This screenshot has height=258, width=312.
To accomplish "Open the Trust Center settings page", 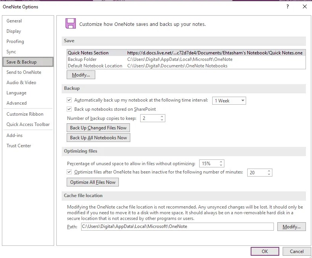I will 18,145.
